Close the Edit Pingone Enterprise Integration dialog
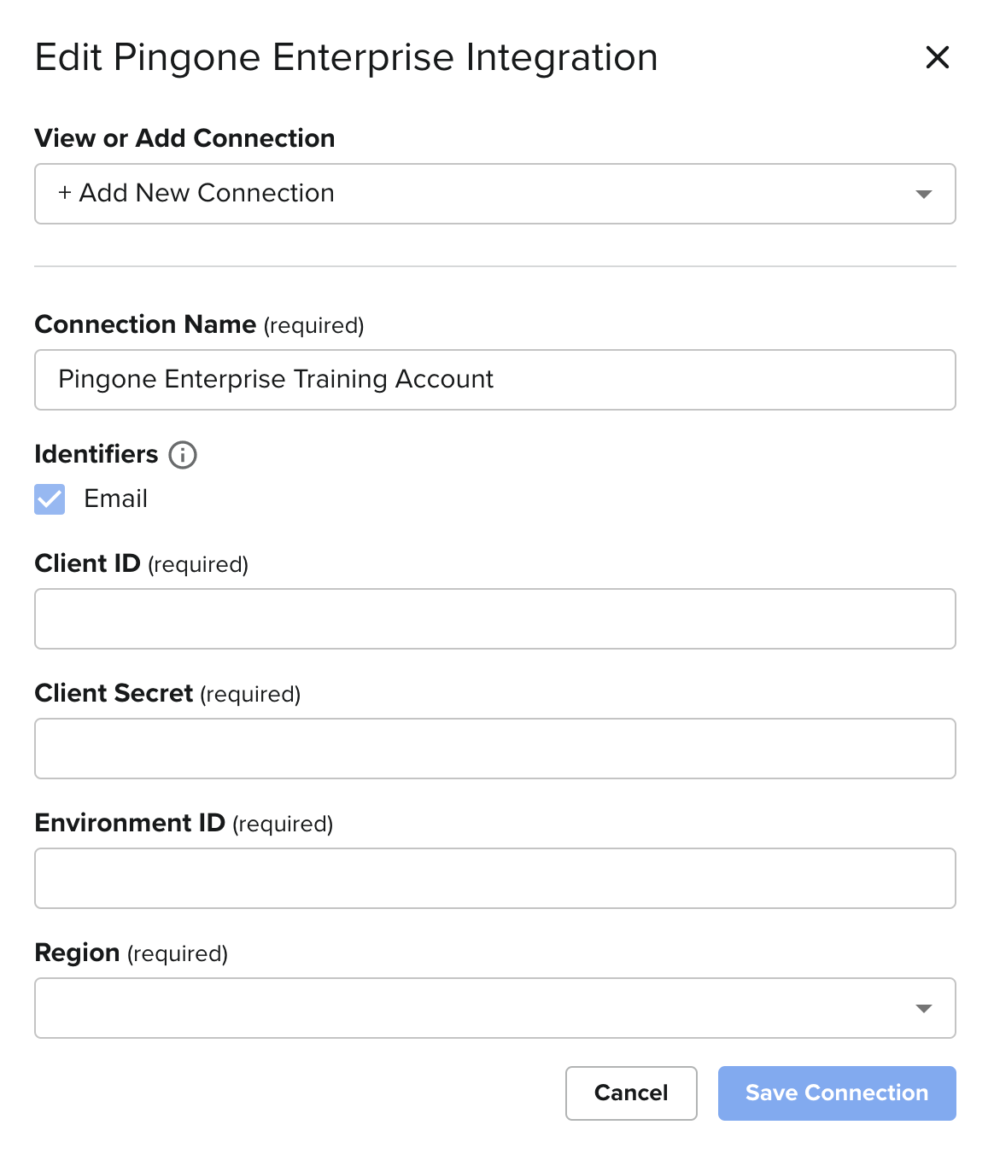 point(937,58)
